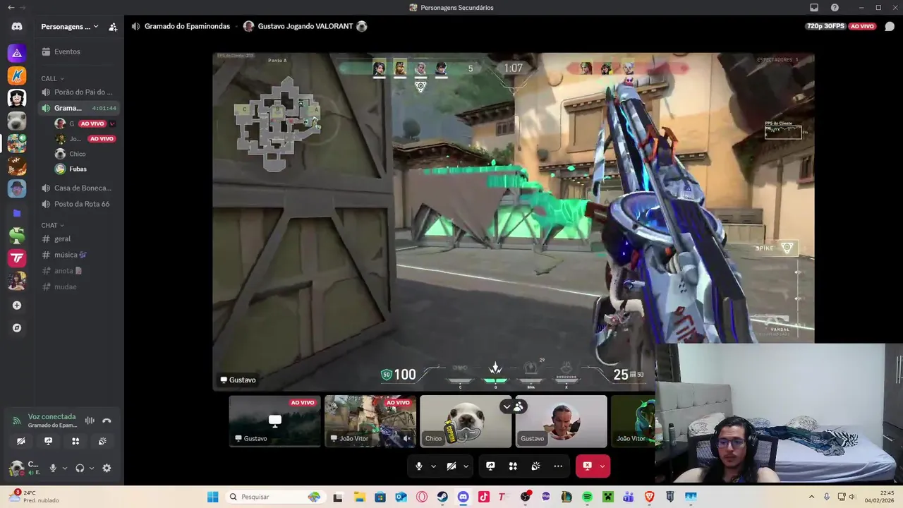The height and width of the screenshot is (508, 903).
Task: Open the geral text channel
Action: [x=78, y=238]
